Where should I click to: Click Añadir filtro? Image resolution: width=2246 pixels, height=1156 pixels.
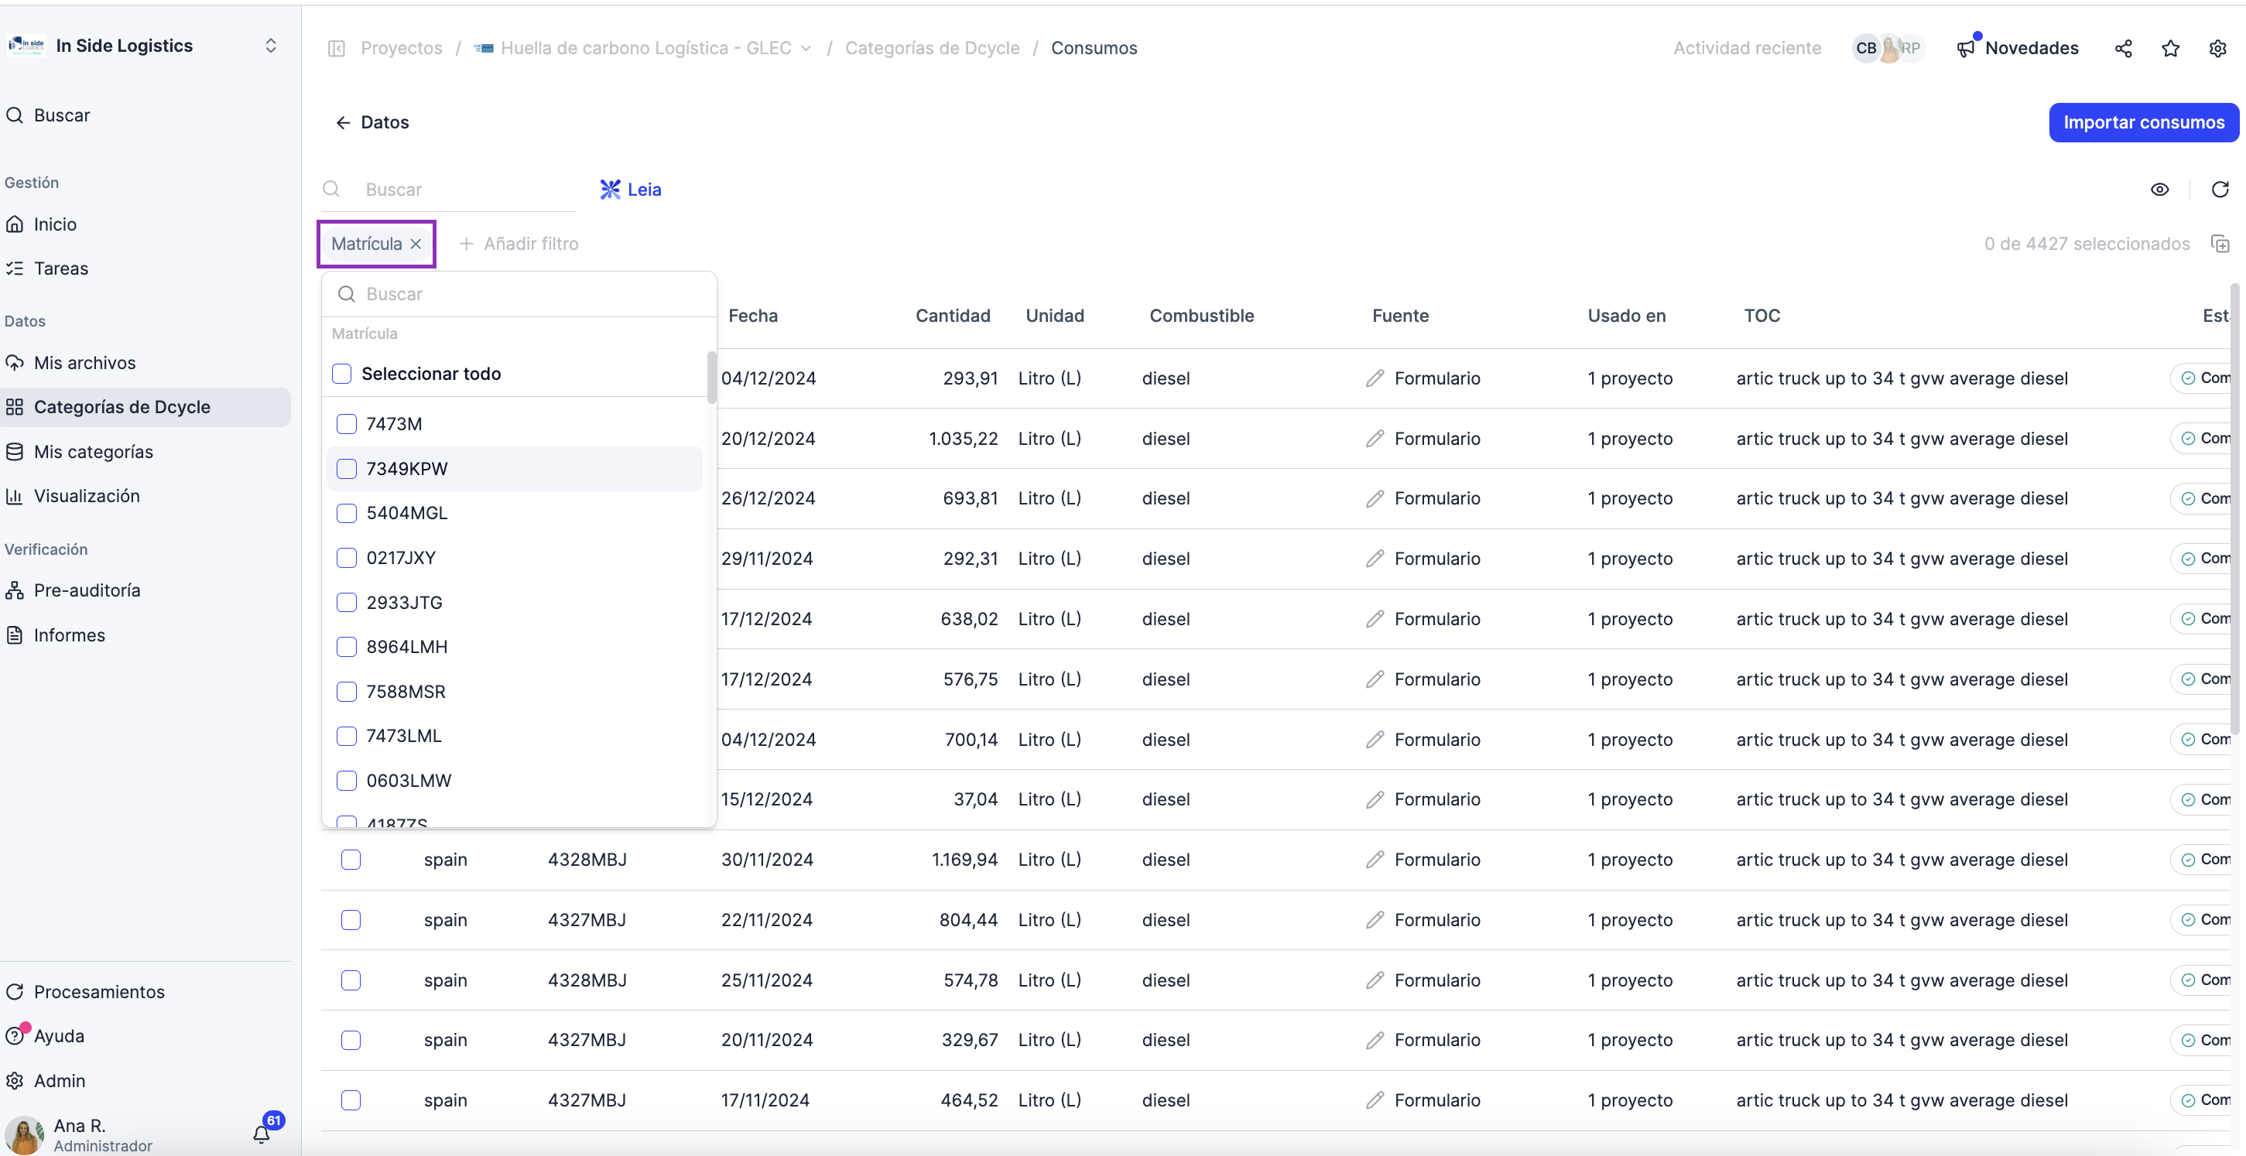(x=519, y=243)
